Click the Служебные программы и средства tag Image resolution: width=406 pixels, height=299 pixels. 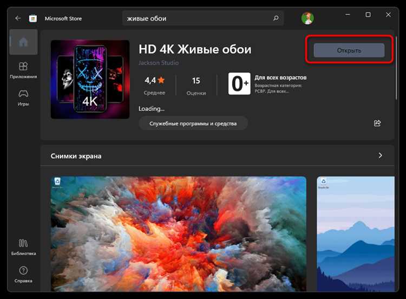click(193, 123)
